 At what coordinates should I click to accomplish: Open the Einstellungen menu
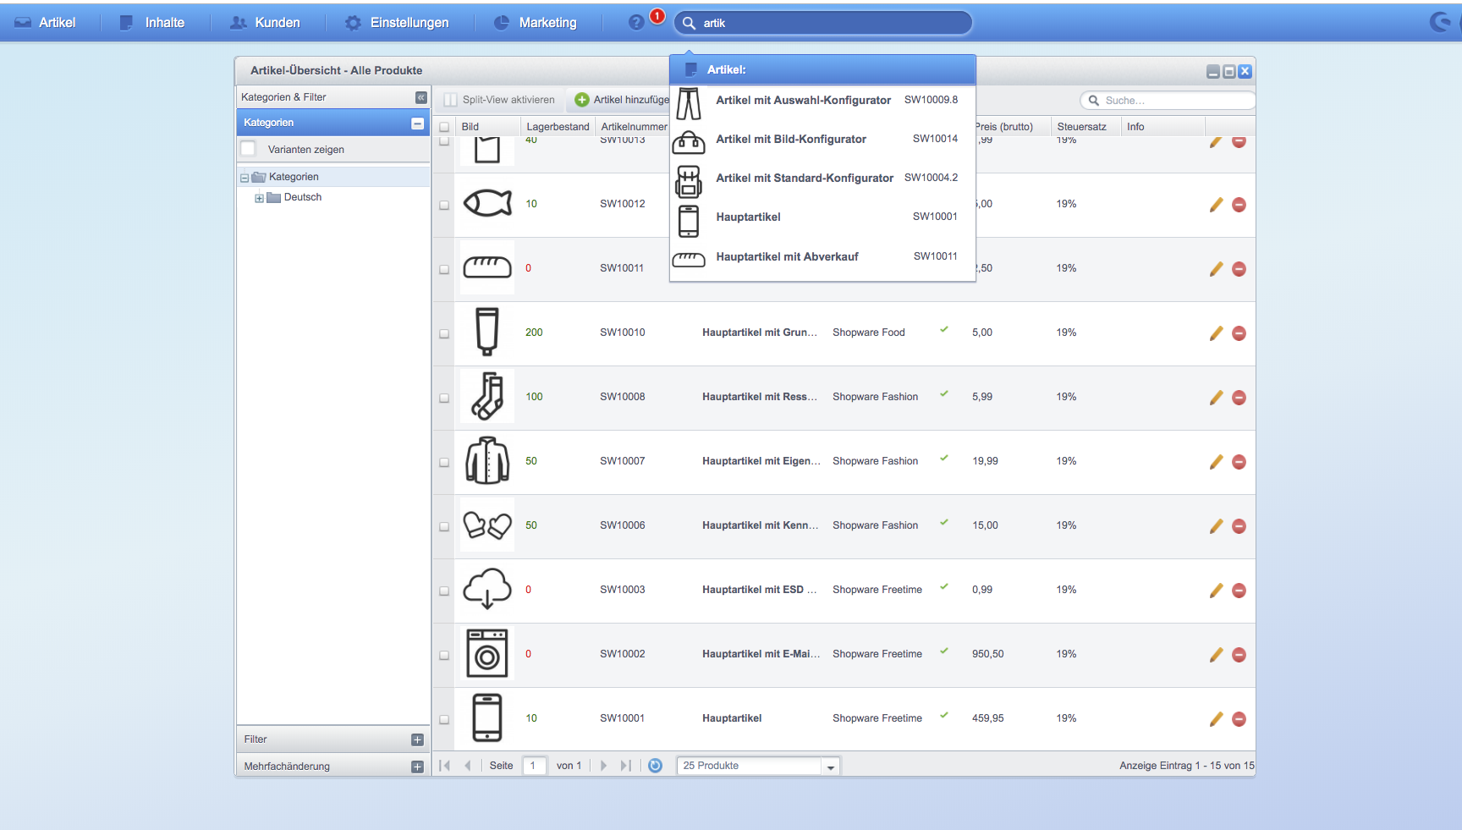[398, 23]
